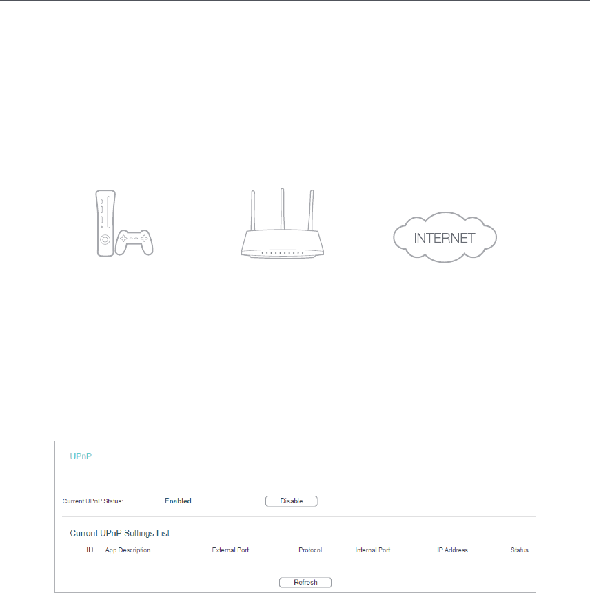The image size is (590, 593).
Task: Click the Enabled status text
Action: point(178,501)
